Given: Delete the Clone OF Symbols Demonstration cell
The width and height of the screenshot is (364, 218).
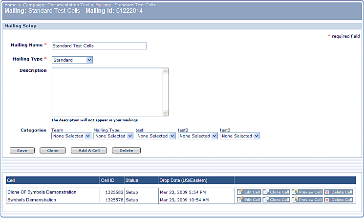Looking at the screenshot, I should pyautogui.click(x=338, y=192).
